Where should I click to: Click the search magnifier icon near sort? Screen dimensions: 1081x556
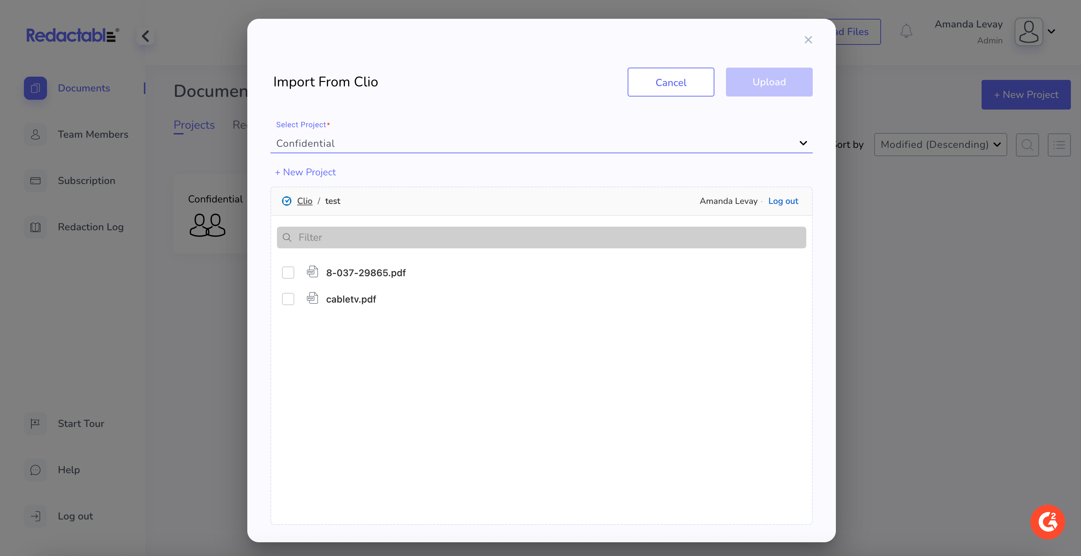point(1027,145)
